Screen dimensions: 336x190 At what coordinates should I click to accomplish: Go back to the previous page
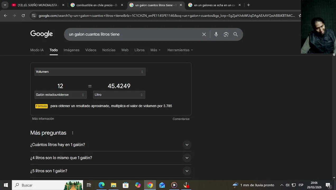6,16
